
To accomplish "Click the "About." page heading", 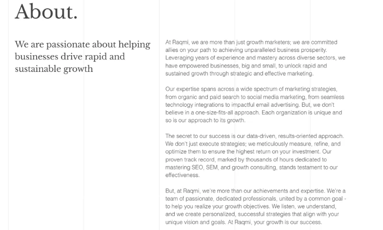I will (46, 11).
